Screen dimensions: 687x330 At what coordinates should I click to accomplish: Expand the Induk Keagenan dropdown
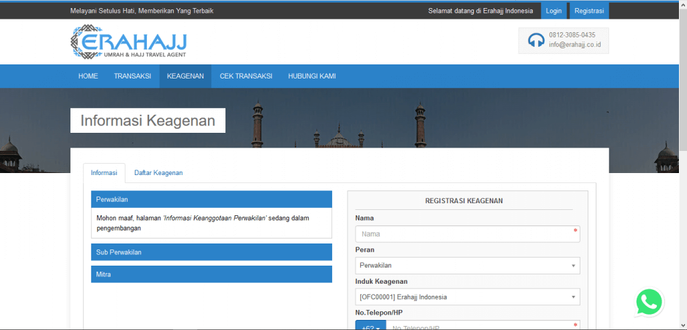click(467, 297)
